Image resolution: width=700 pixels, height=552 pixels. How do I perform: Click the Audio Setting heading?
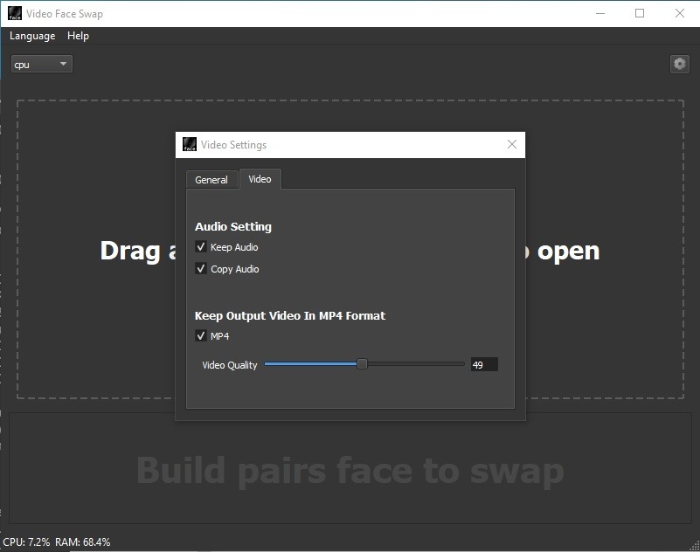pos(233,227)
